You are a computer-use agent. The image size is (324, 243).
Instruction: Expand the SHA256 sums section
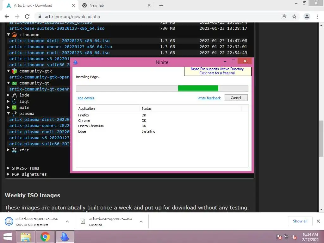(x=8, y=168)
